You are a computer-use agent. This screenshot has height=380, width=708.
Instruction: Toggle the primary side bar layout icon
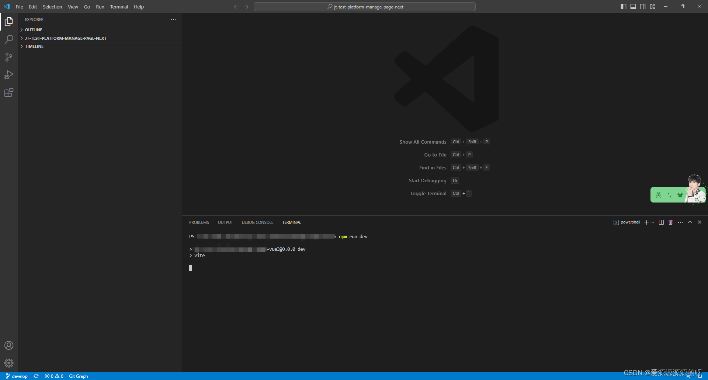click(624, 7)
